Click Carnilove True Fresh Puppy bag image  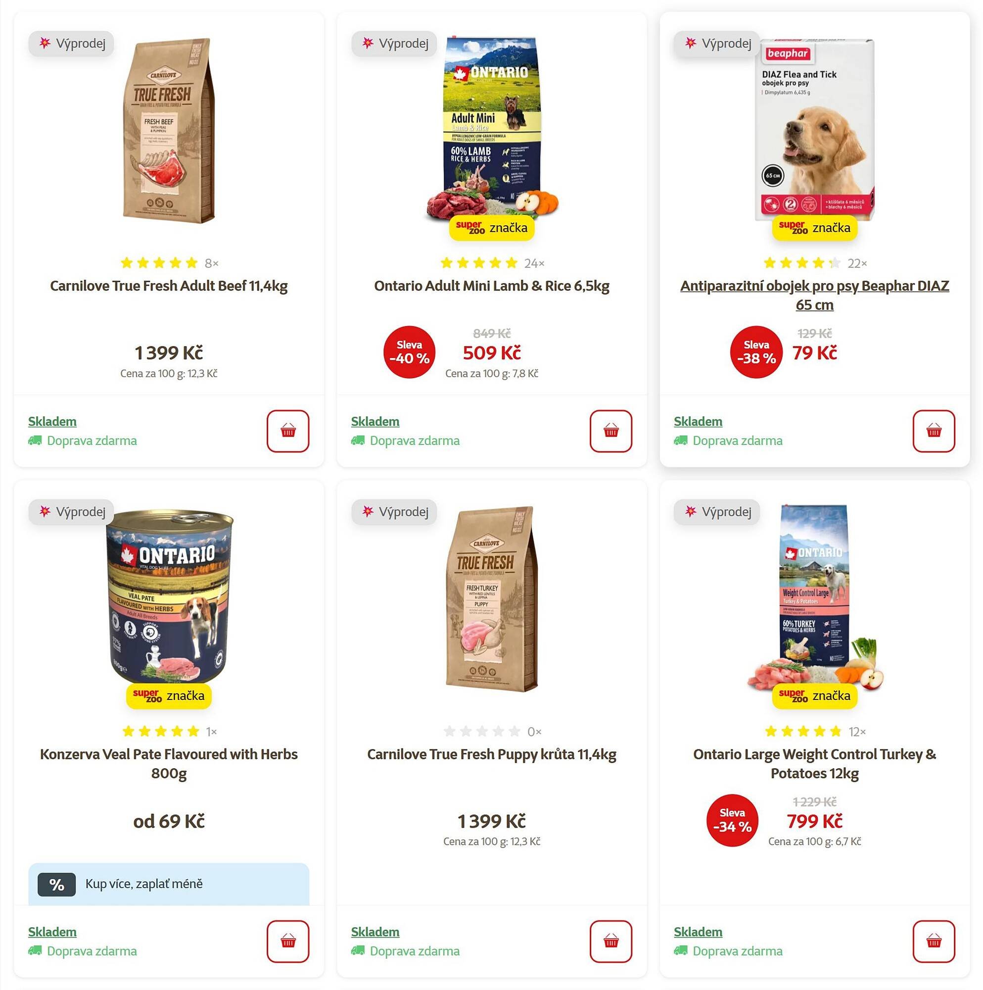point(491,598)
